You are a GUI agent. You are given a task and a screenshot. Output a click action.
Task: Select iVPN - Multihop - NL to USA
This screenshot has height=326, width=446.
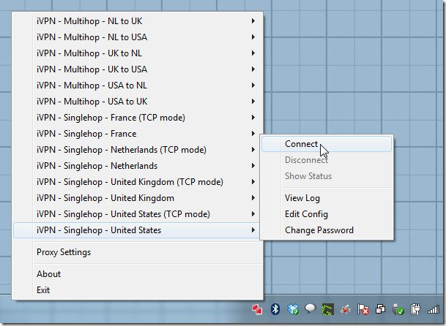[x=137, y=37]
